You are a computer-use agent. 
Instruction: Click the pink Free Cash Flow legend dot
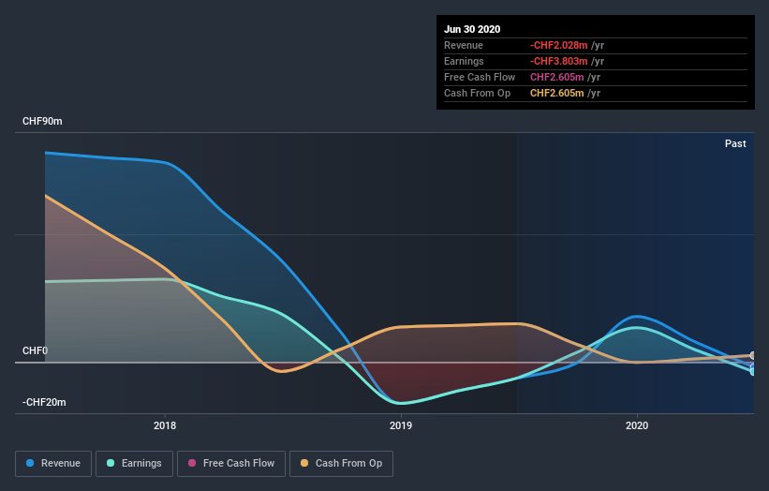(192, 463)
